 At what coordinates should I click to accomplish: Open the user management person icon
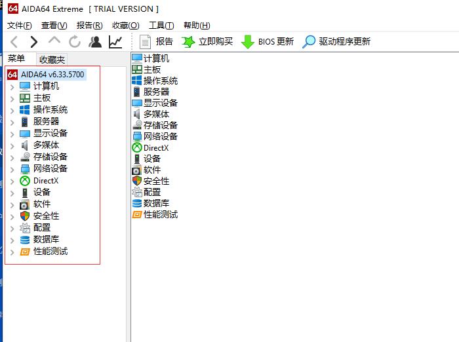coord(95,41)
